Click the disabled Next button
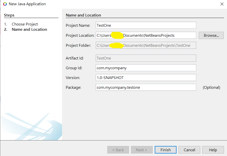Viewport: 227px width, 156px height. click(x=142, y=150)
